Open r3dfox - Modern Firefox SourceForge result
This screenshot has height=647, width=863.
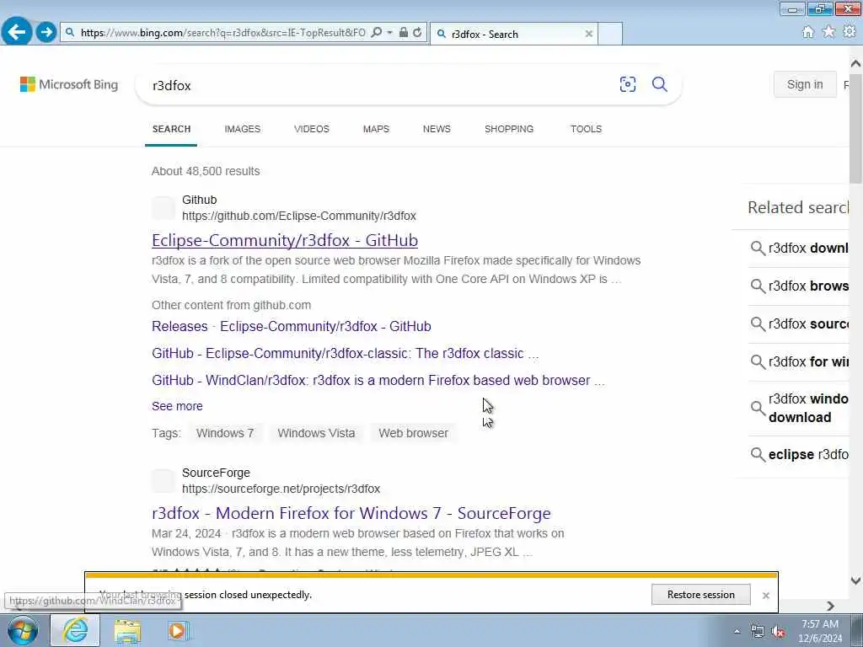point(351,513)
